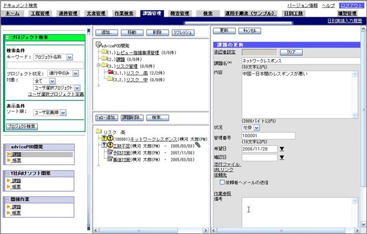Open the ネットワークレスポンス issue link

point(153,139)
